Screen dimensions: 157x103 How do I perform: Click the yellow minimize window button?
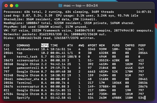pos(11,6)
